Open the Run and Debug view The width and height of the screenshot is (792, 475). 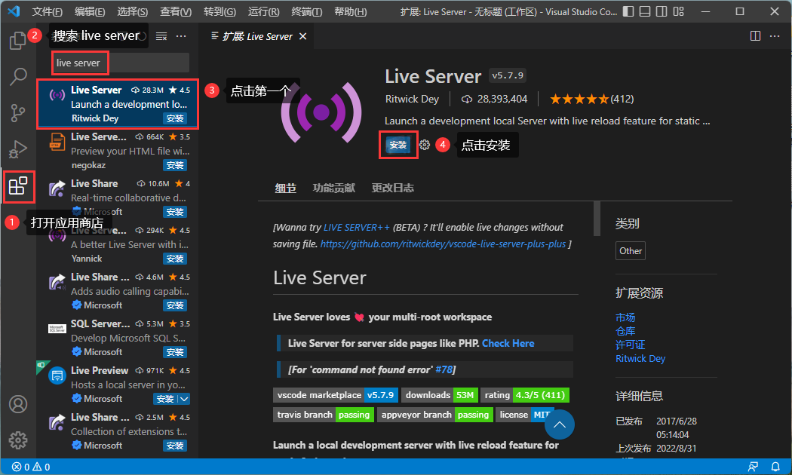[18, 149]
